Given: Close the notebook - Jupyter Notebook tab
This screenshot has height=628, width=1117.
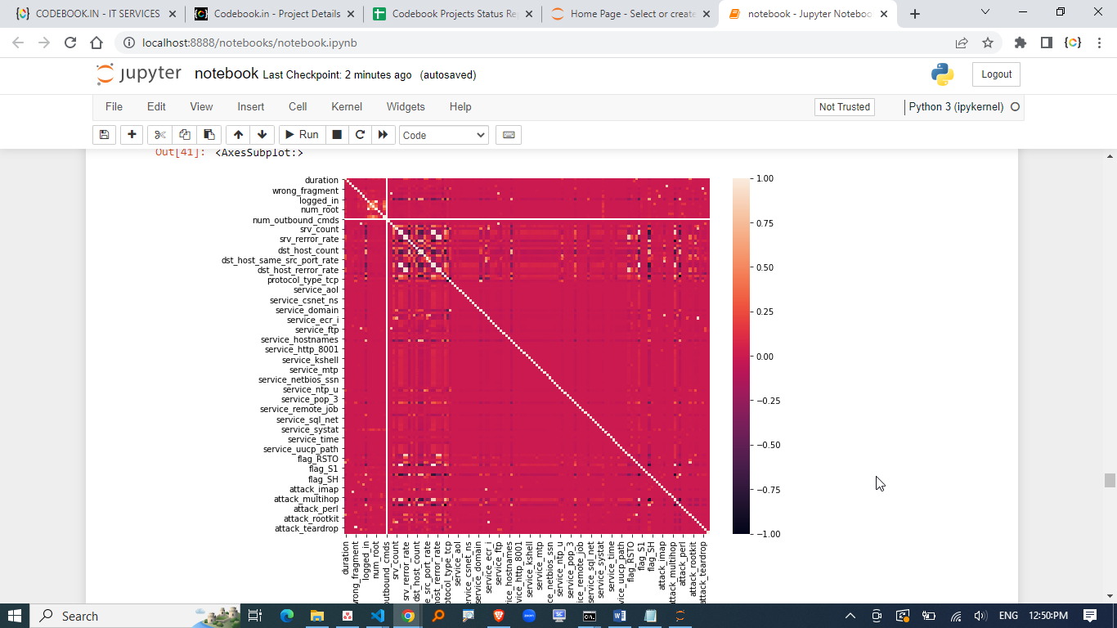Looking at the screenshot, I should [x=883, y=14].
